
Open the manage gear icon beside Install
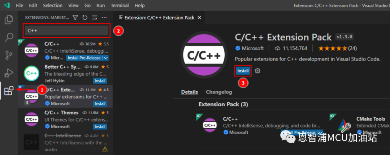coord(258,71)
